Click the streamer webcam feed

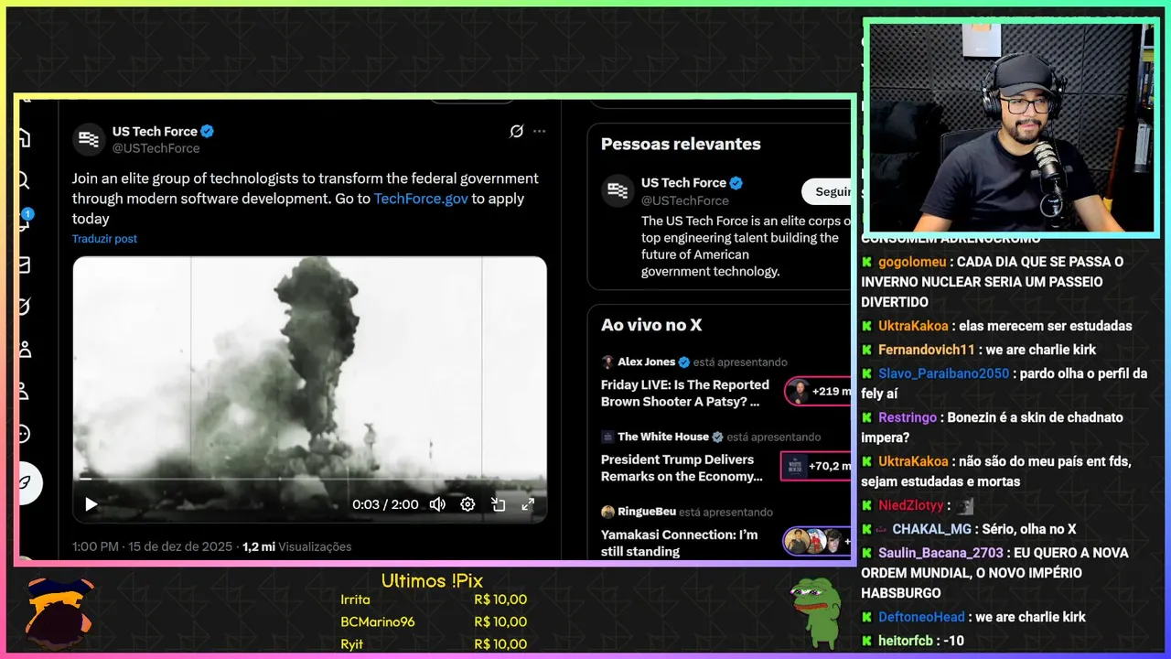(x=1011, y=127)
